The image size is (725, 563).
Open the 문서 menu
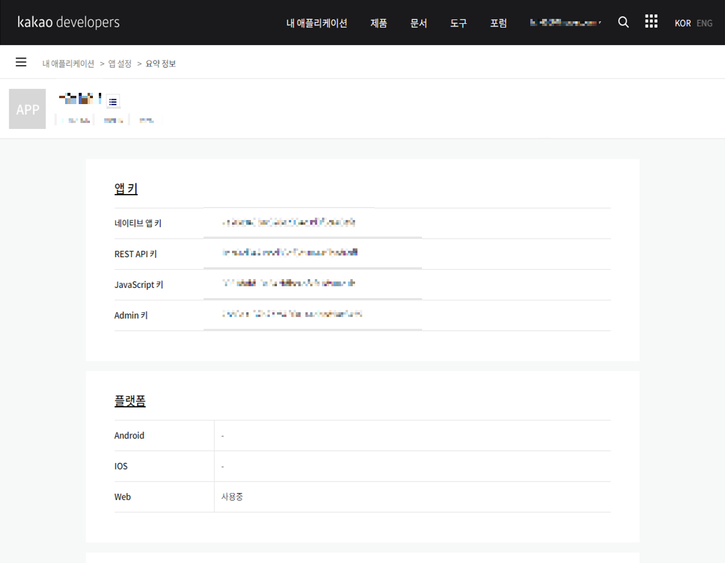click(x=418, y=23)
